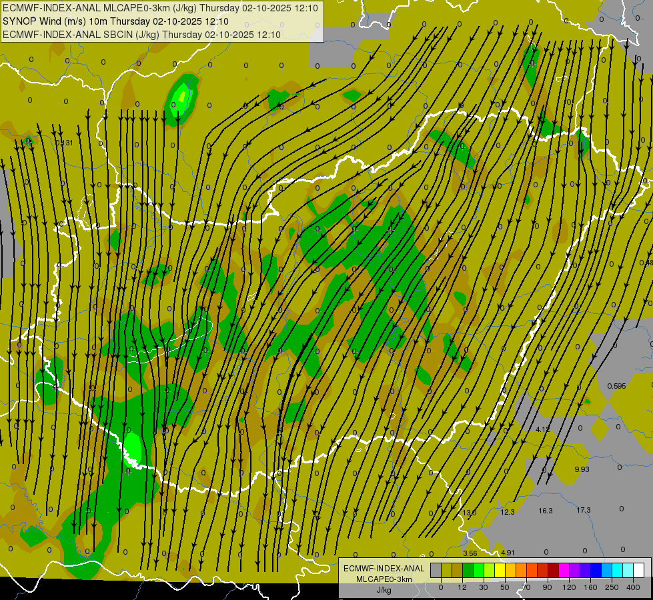Click the legend tick label 12
Viewport: 653px width, 600px height.
click(462, 587)
